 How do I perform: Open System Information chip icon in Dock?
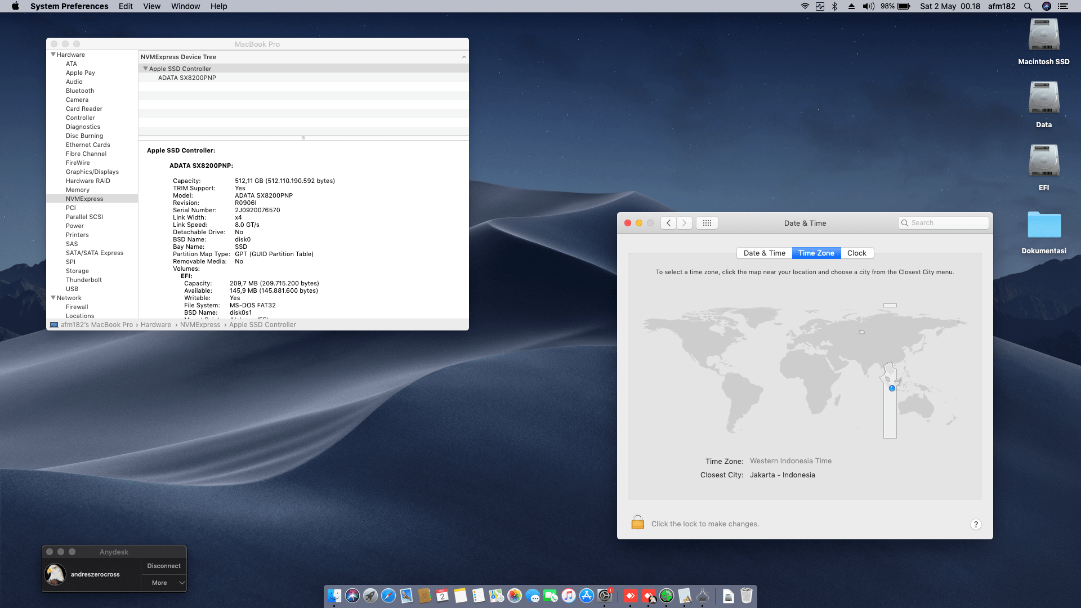click(703, 596)
